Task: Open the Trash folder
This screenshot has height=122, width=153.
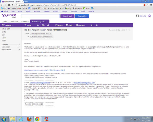Action: point(4,41)
